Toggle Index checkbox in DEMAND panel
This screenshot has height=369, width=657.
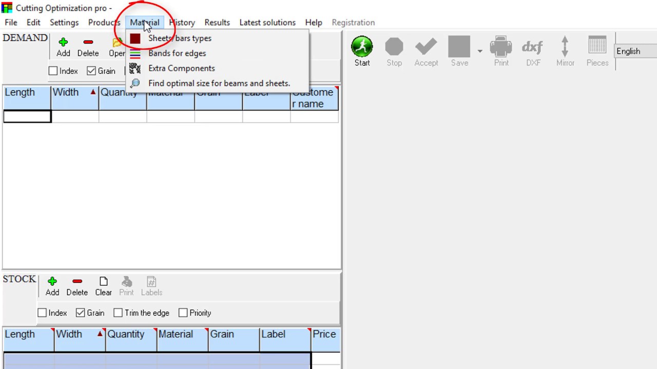click(53, 71)
